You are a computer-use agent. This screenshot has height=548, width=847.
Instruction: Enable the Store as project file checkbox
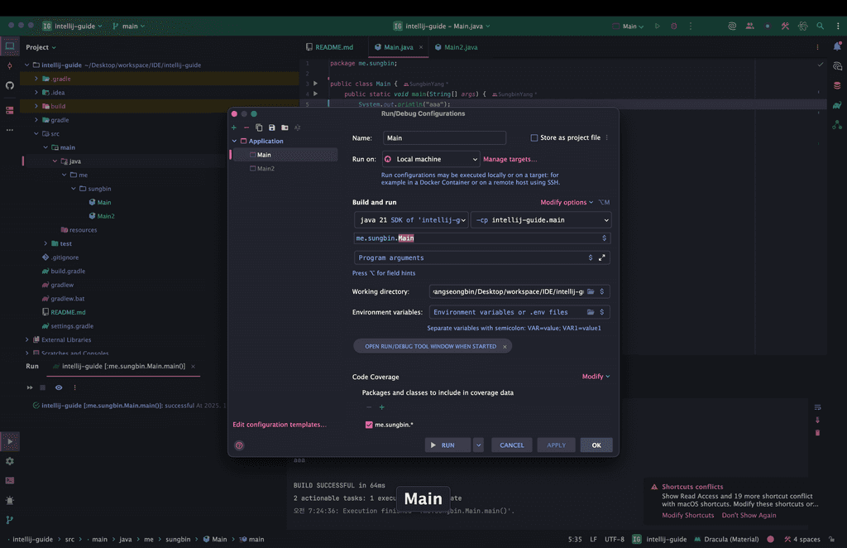coord(534,138)
